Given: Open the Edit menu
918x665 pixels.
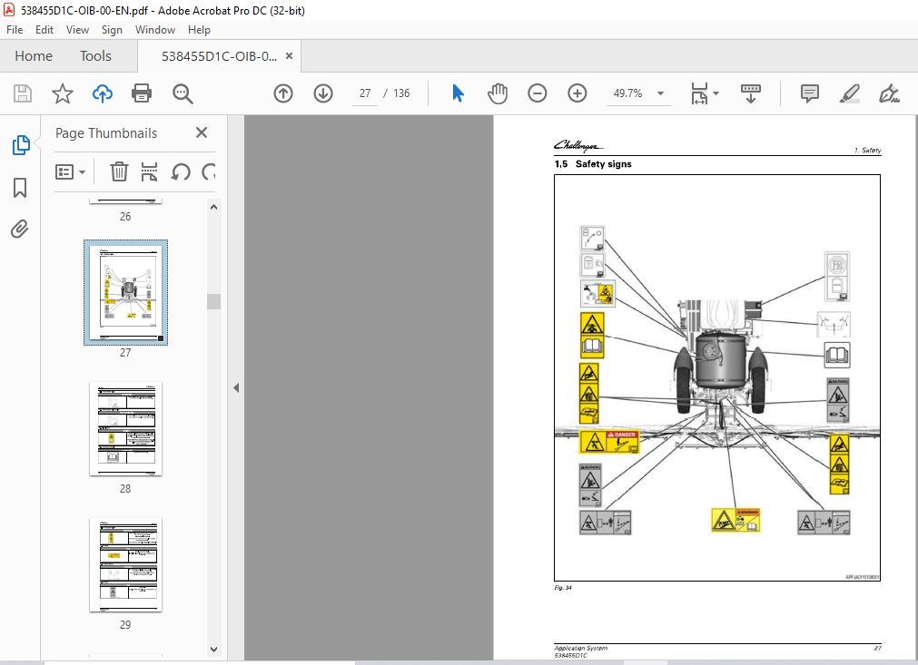Looking at the screenshot, I should pyautogui.click(x=44, y=30).
